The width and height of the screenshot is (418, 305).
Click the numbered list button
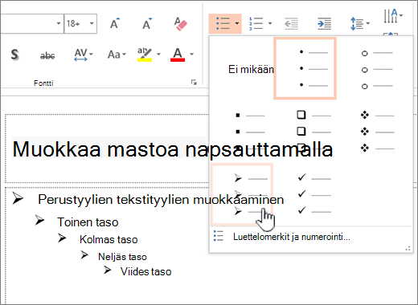256,23
